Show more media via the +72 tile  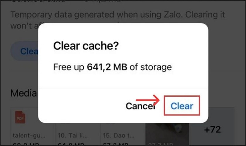tap(212, 129)
